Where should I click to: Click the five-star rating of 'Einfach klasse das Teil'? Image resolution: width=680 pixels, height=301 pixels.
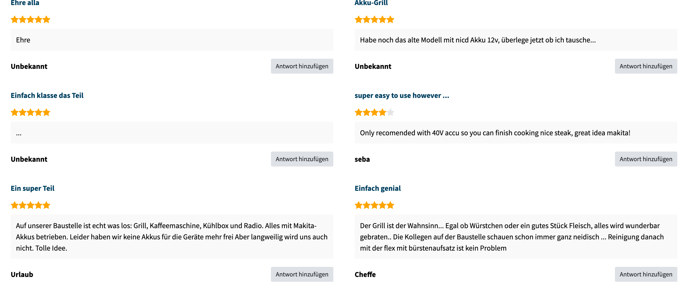click(30, 112)
